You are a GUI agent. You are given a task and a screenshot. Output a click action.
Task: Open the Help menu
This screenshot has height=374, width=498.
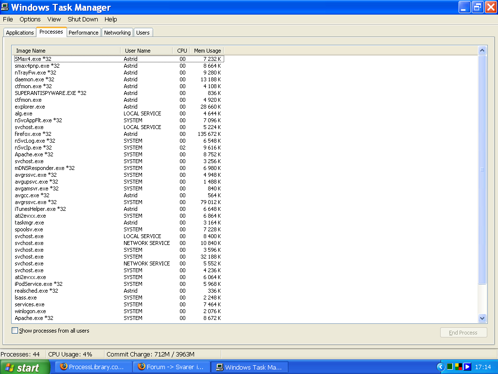pos(110,19)
